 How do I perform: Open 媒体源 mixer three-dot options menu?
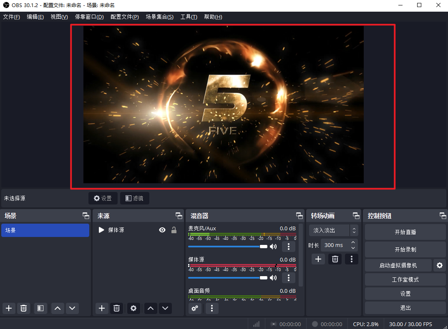(289, 278)
